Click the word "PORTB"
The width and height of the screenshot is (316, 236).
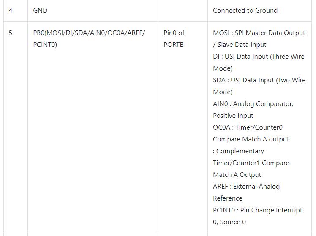point(174,45)
